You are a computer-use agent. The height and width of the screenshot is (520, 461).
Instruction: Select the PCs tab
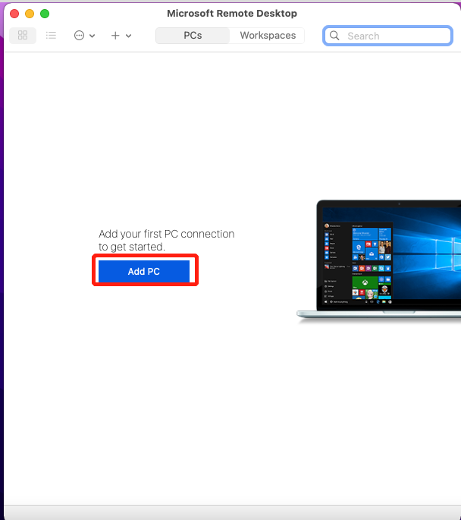pyautogui.click(x=193, y=36)
